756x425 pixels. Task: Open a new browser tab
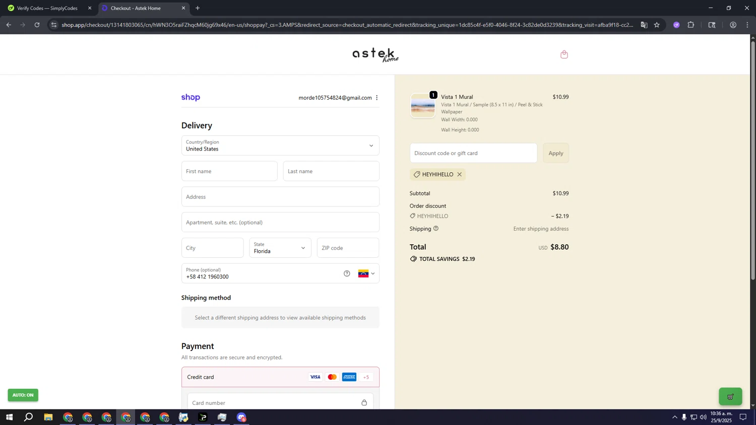(x=198, y=8)
